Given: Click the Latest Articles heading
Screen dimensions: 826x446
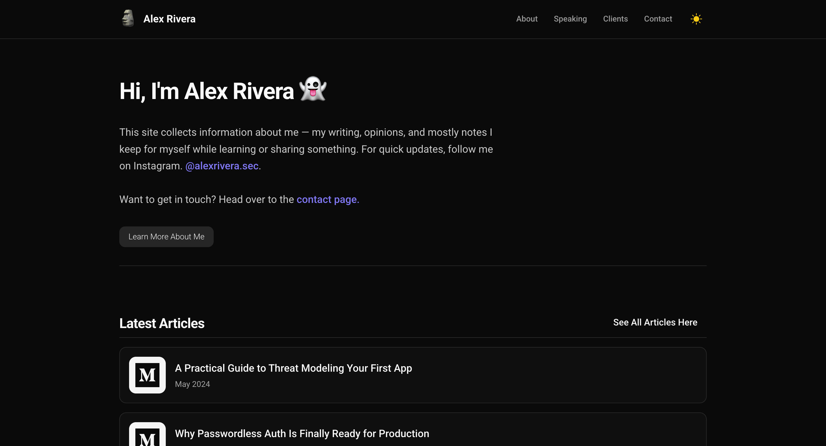Looking at the screenshot, I should click(x=162, y=323).
